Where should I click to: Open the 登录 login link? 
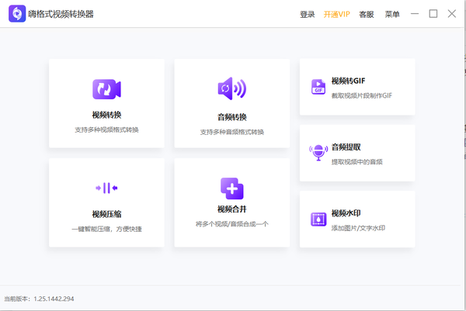point(308,14)
